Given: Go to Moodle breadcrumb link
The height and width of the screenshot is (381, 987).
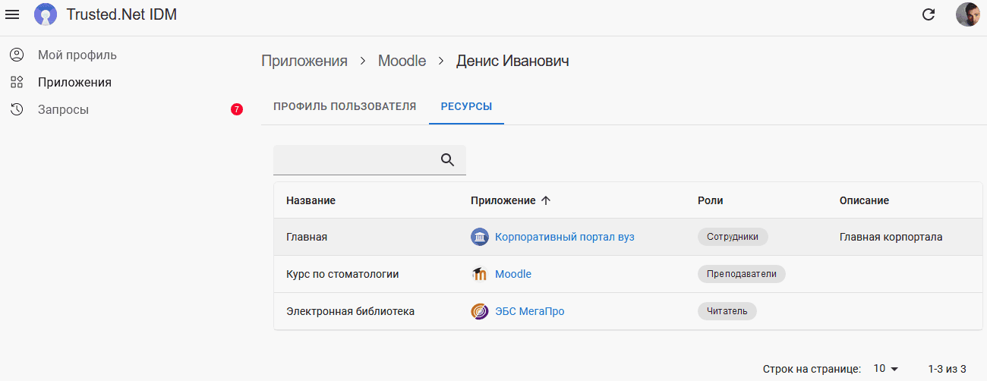Looking at the screenshot, I should (x=402, y=61).
